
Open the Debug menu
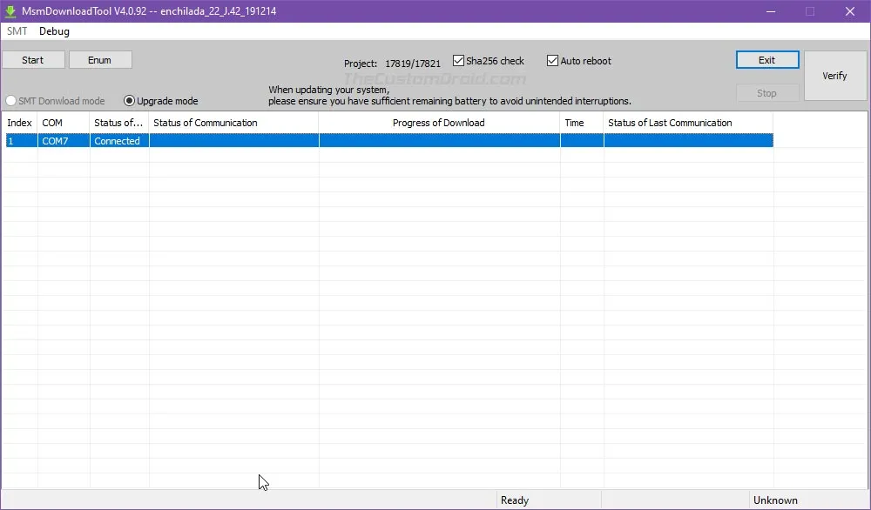54,31
